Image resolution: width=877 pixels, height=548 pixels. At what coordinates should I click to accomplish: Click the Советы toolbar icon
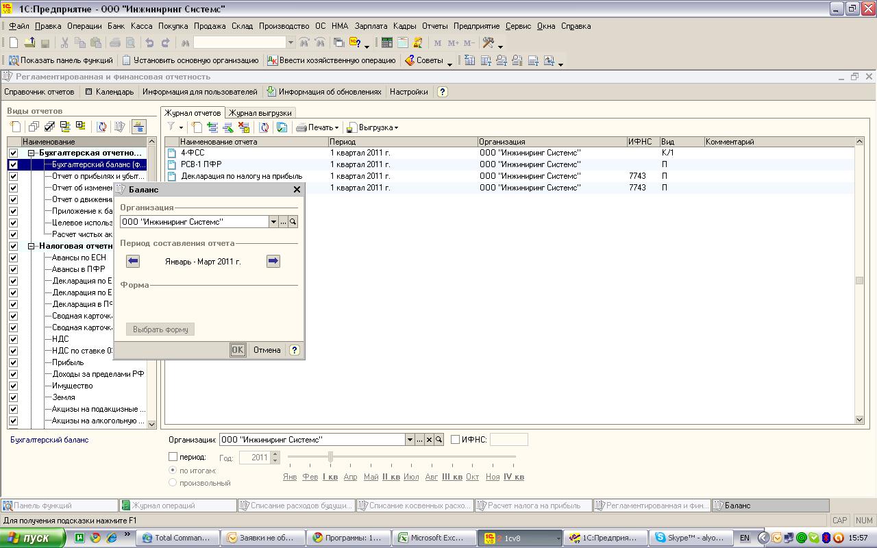click(410, 60)
